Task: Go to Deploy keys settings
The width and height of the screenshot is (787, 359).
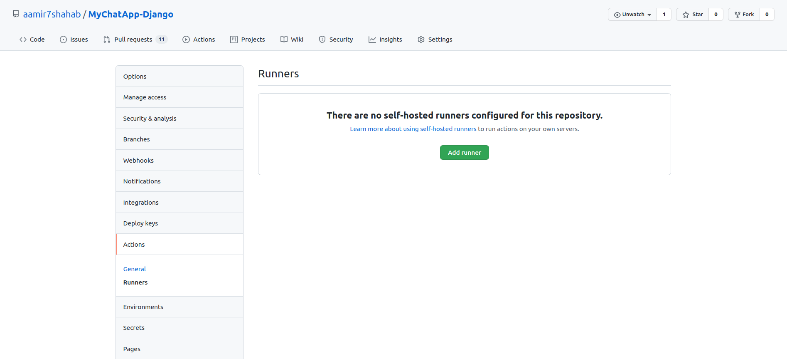Action: (180, 223)
